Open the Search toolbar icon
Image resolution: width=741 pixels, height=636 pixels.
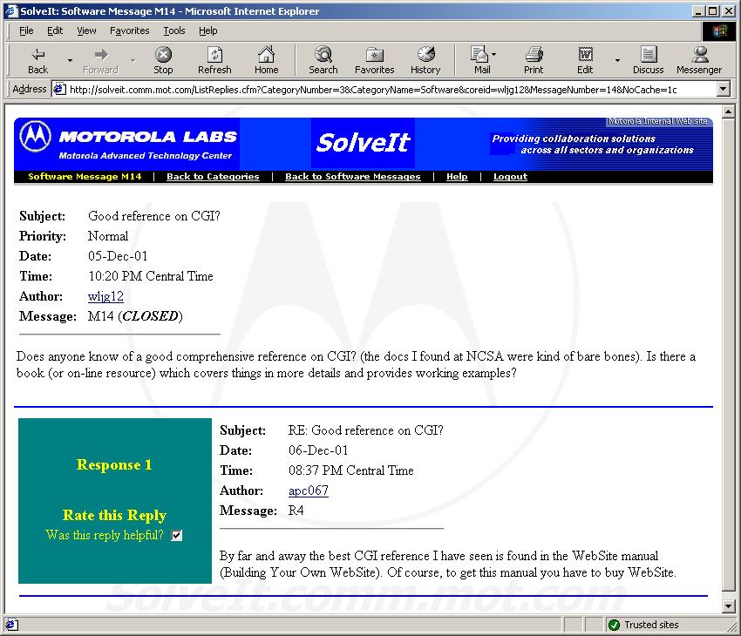pyautogui.click(x=323, y=59)
